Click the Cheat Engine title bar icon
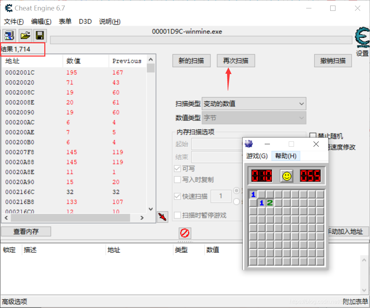 8,8
